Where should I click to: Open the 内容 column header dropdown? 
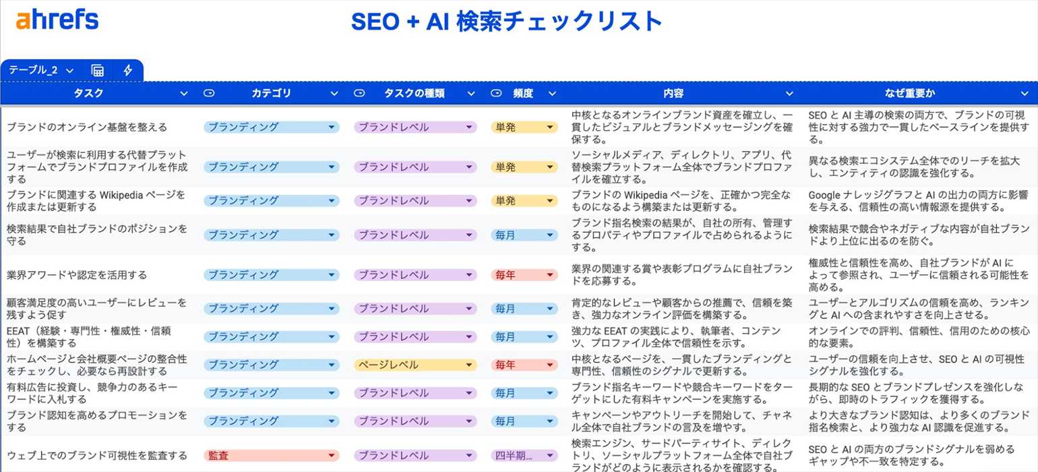tap(789, 94)
